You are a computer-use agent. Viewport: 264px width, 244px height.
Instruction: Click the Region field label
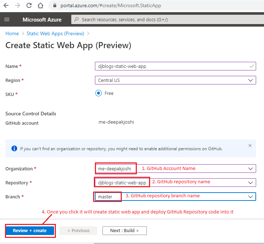coord(13,80)
